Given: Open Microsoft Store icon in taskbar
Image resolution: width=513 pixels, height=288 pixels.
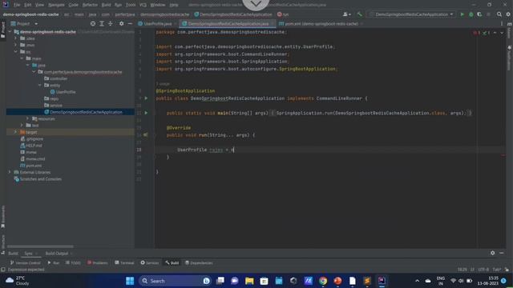Looking at the screenshot, I should [x=264, y=281].
